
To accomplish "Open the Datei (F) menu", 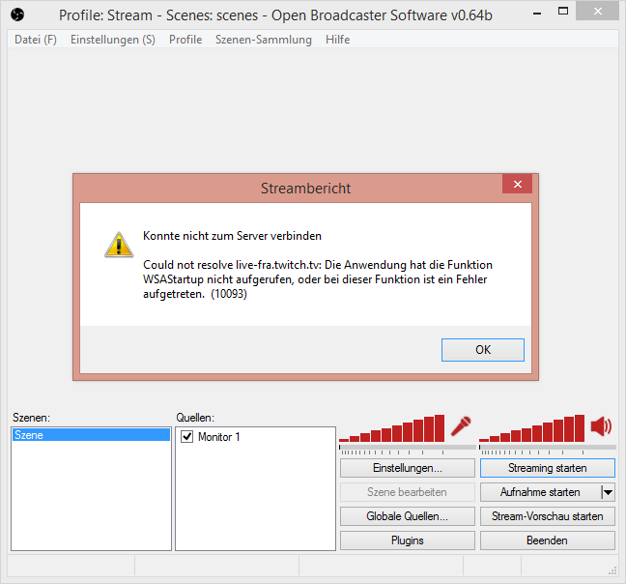I will (x=36, y=40).
